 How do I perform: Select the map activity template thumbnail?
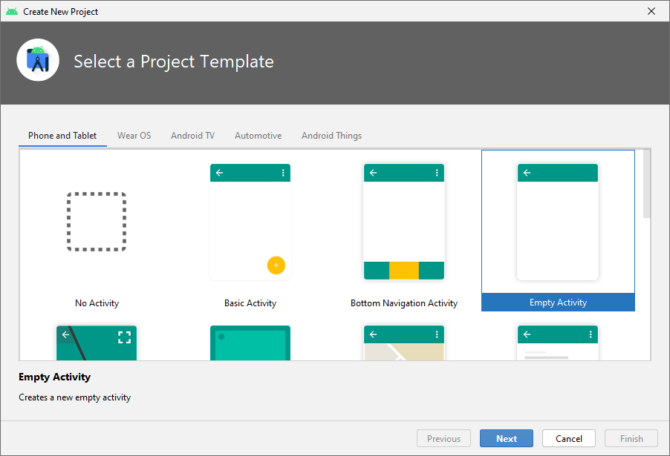pyautogui.click(x=404, y=343)
